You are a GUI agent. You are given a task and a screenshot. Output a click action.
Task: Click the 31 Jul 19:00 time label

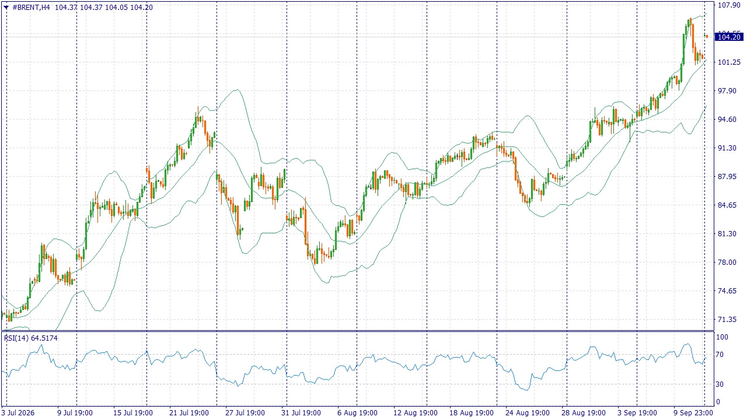click(300, 413)
